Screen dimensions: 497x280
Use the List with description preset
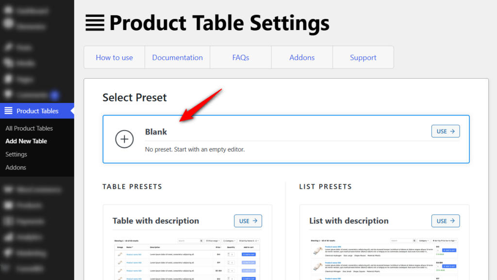pyautogui.click(x=446, y=221)
